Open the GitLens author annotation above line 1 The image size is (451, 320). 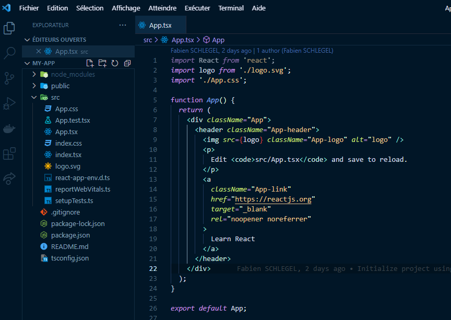click(x=252, y=50)
